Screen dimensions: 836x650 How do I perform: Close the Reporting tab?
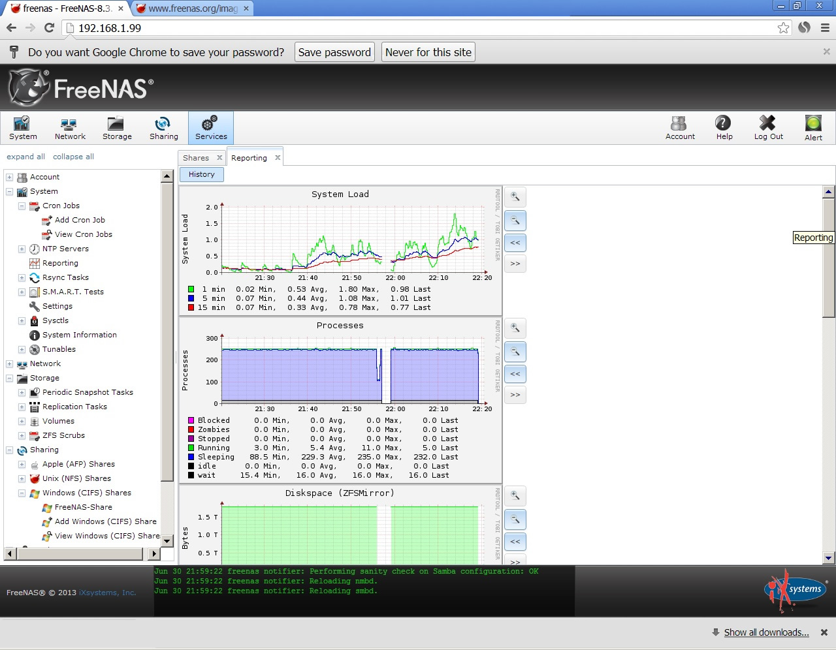pyautogui.click(x=278, y=157)
